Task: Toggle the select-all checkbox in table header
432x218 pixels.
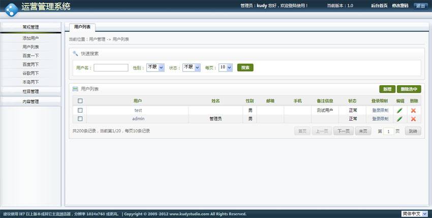Action: pos(80,101)
